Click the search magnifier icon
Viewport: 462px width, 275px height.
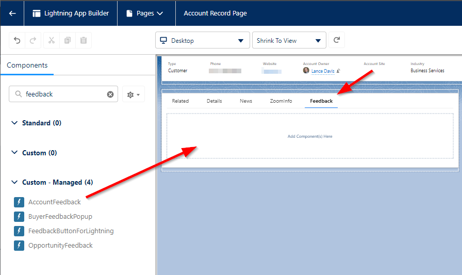(x=18, y=94)
